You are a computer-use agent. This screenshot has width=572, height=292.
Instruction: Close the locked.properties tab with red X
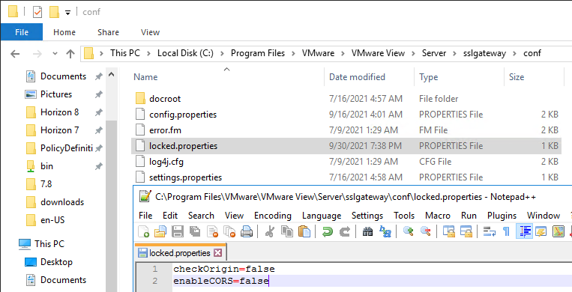(217, 253)
